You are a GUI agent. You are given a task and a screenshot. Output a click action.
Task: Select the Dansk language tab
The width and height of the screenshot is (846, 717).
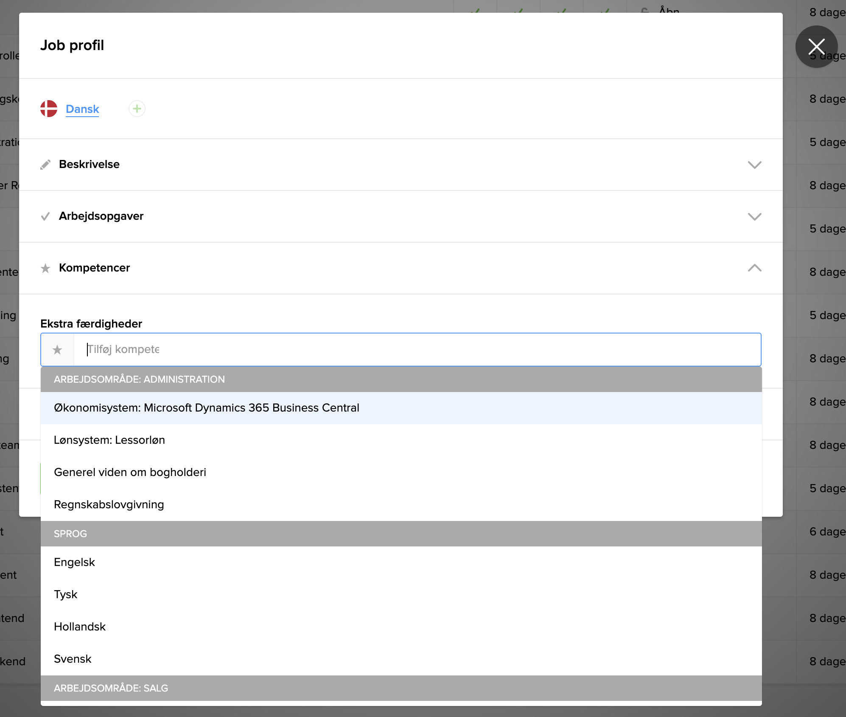[82, 109]
